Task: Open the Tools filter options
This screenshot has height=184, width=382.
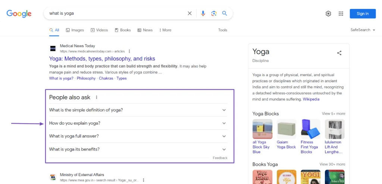Action: pyautogui.click(x=223, y=30)
